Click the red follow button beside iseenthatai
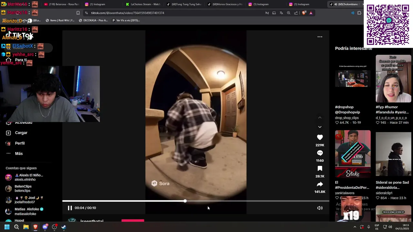This screenshot has width=413, height=232. 133,221
